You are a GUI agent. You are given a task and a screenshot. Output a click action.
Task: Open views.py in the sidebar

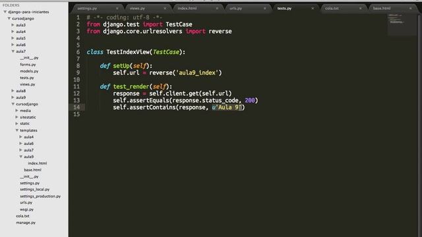click(x=28, y=84)
